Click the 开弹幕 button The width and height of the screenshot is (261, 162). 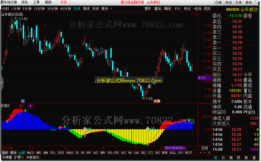point(7,157)
